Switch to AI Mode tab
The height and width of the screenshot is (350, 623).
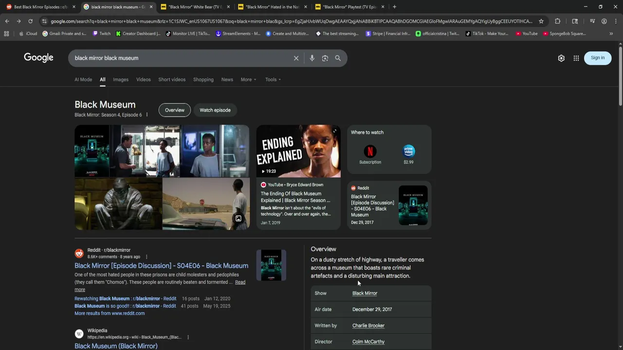pos(83,80)
